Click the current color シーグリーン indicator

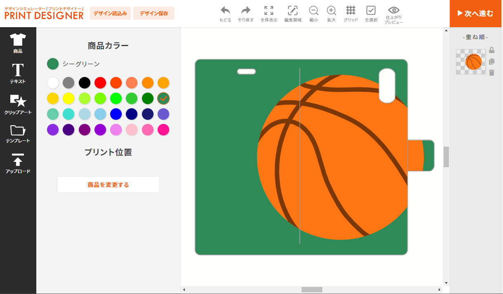(53, 64)
